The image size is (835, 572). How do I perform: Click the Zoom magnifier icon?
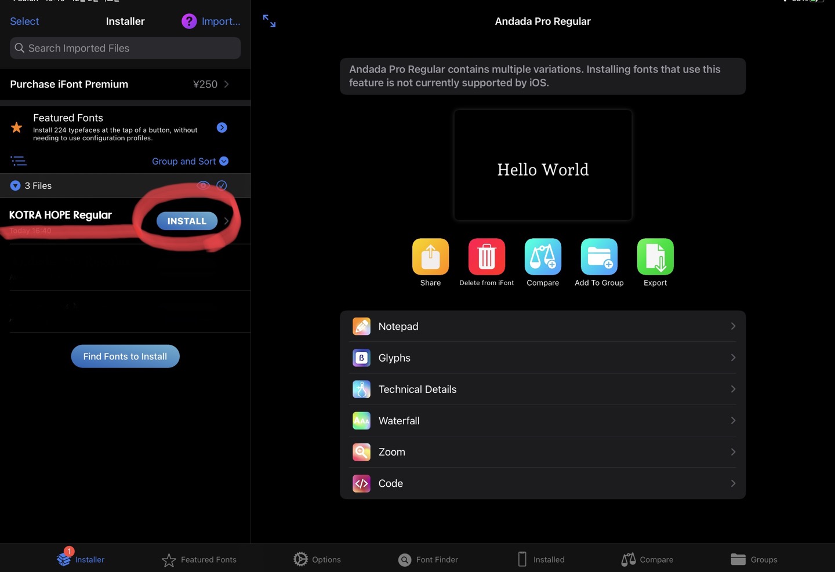[361, 452]
